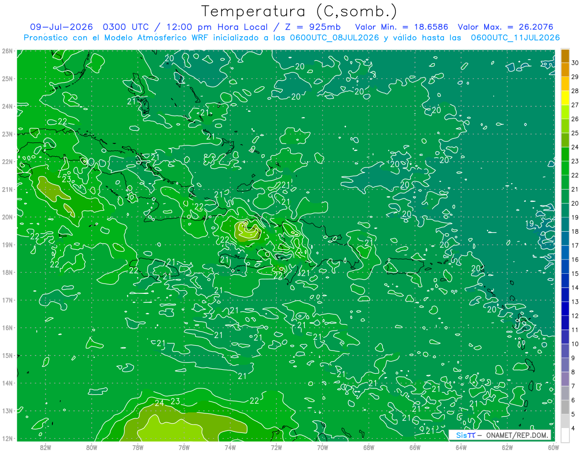The width and height of the screenshot is (588, 454).
Task: Click longitude axis label 80W
Action: (92, 447)
